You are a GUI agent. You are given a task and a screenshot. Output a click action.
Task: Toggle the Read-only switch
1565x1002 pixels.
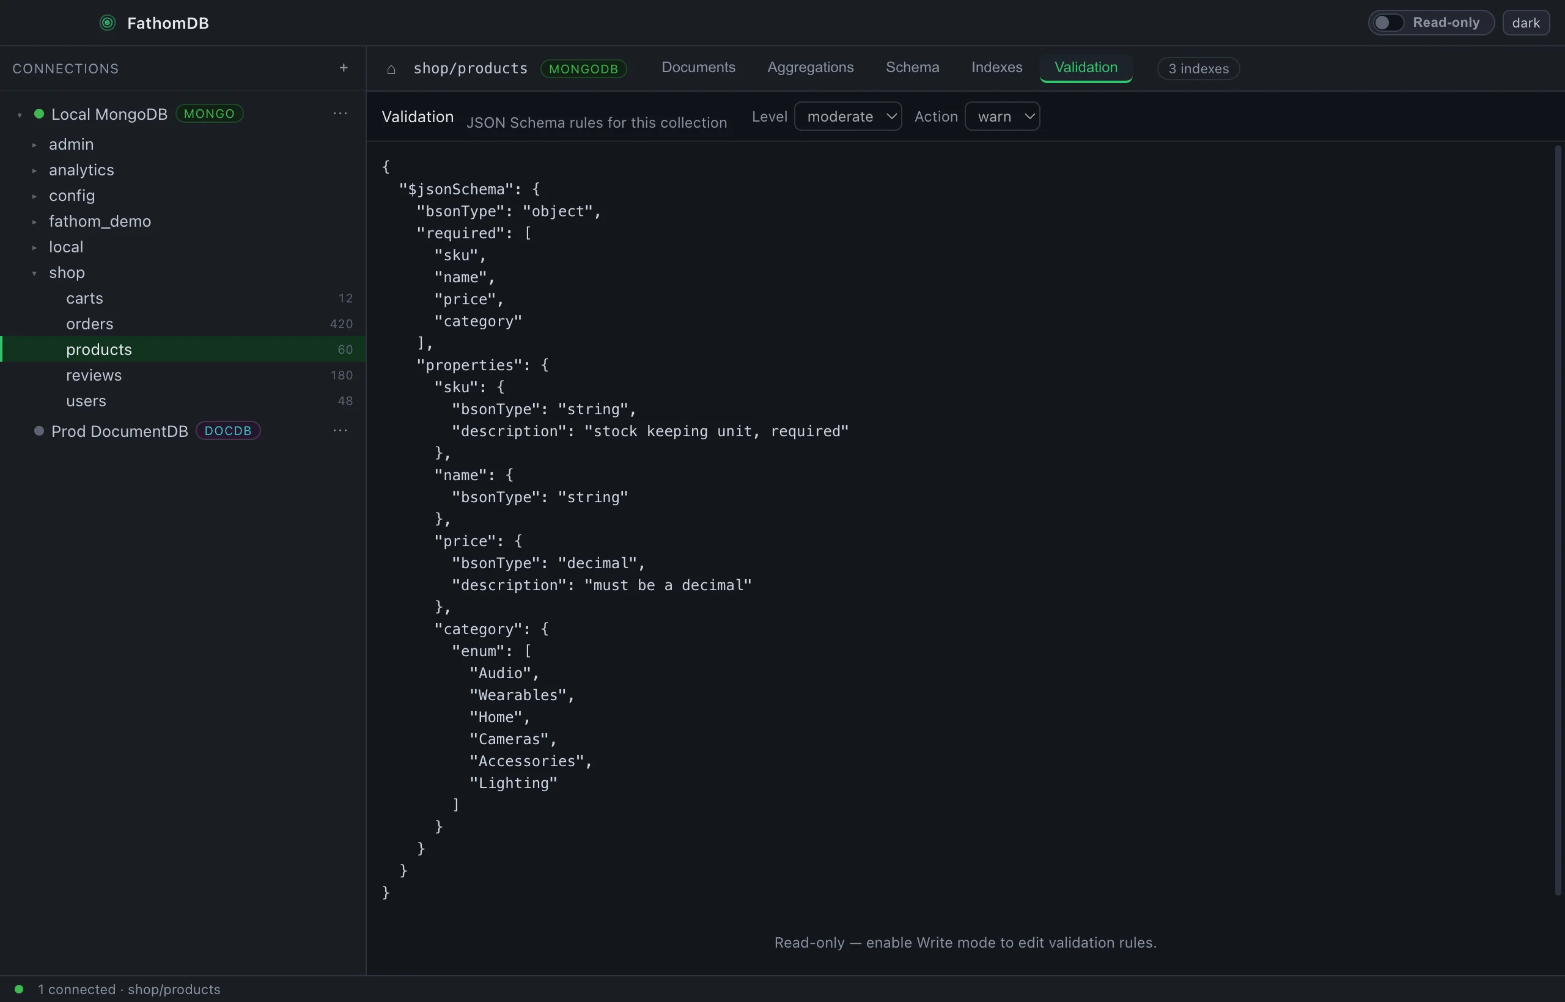pos(1387,23)
